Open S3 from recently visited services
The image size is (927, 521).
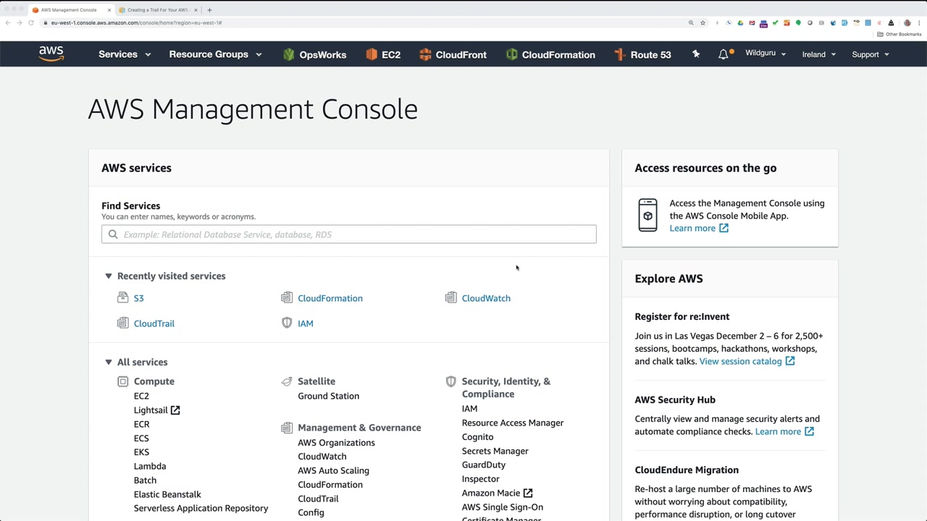coord(138,298)
